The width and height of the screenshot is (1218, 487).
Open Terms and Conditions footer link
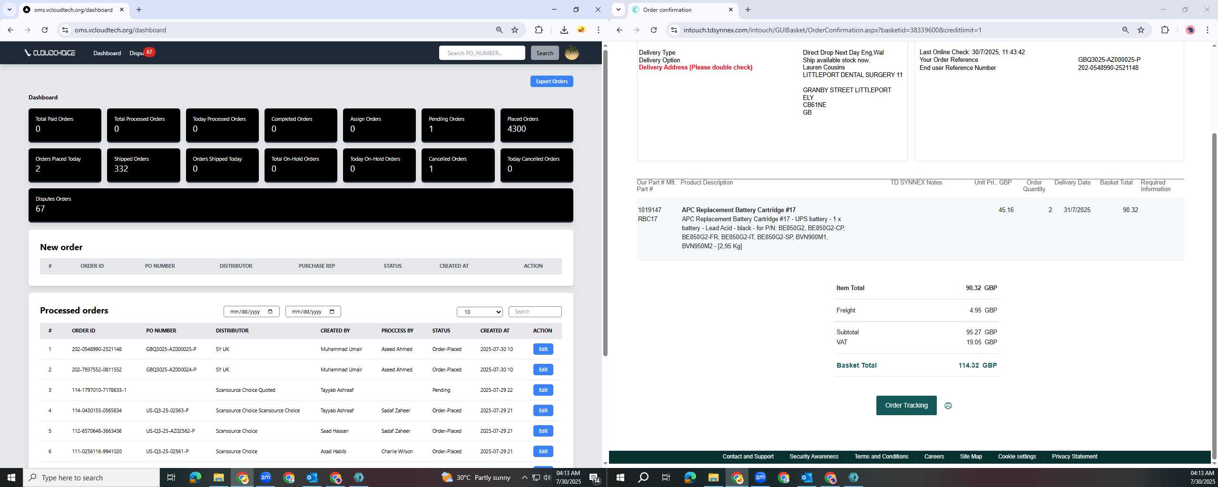coord(881,457)
